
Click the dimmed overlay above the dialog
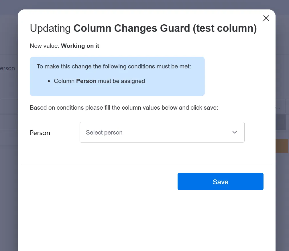[143, 4]
